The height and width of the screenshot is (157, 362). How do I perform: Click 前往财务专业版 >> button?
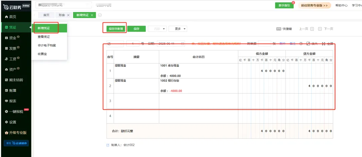pos(314,6)
